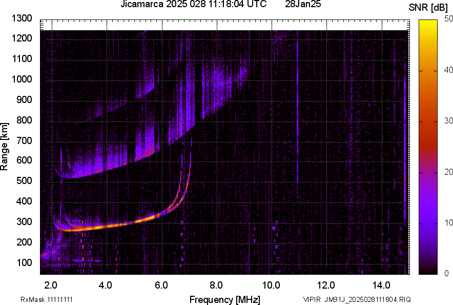Click the Frequency [MHz] axis label

click(224, 299)
